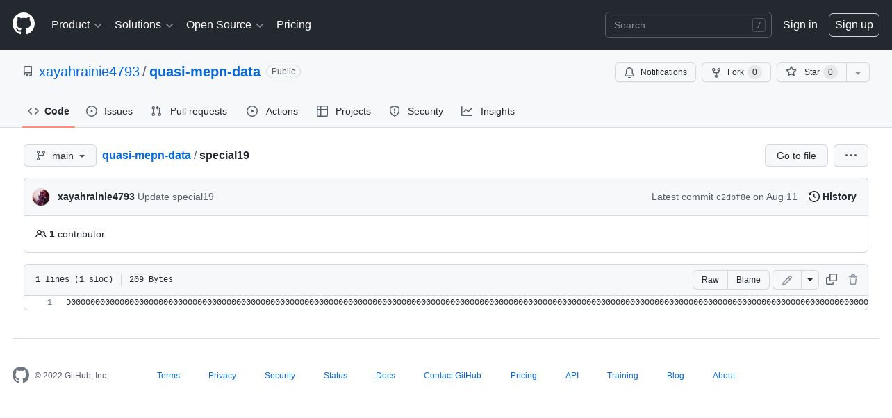Open the main branch selector
This screenshot has height=418, width=892.
[x=60, y=156]
